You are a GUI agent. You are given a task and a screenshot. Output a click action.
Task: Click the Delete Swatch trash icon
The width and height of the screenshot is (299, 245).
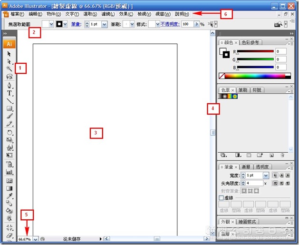coord(282,155)
